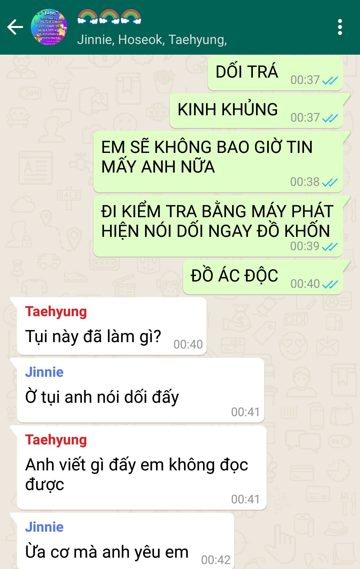Image resolution: width=360 pixels, height=569 pixels.
Task: Open the three-dot overflow menu
Action: [x=340, y=27]
